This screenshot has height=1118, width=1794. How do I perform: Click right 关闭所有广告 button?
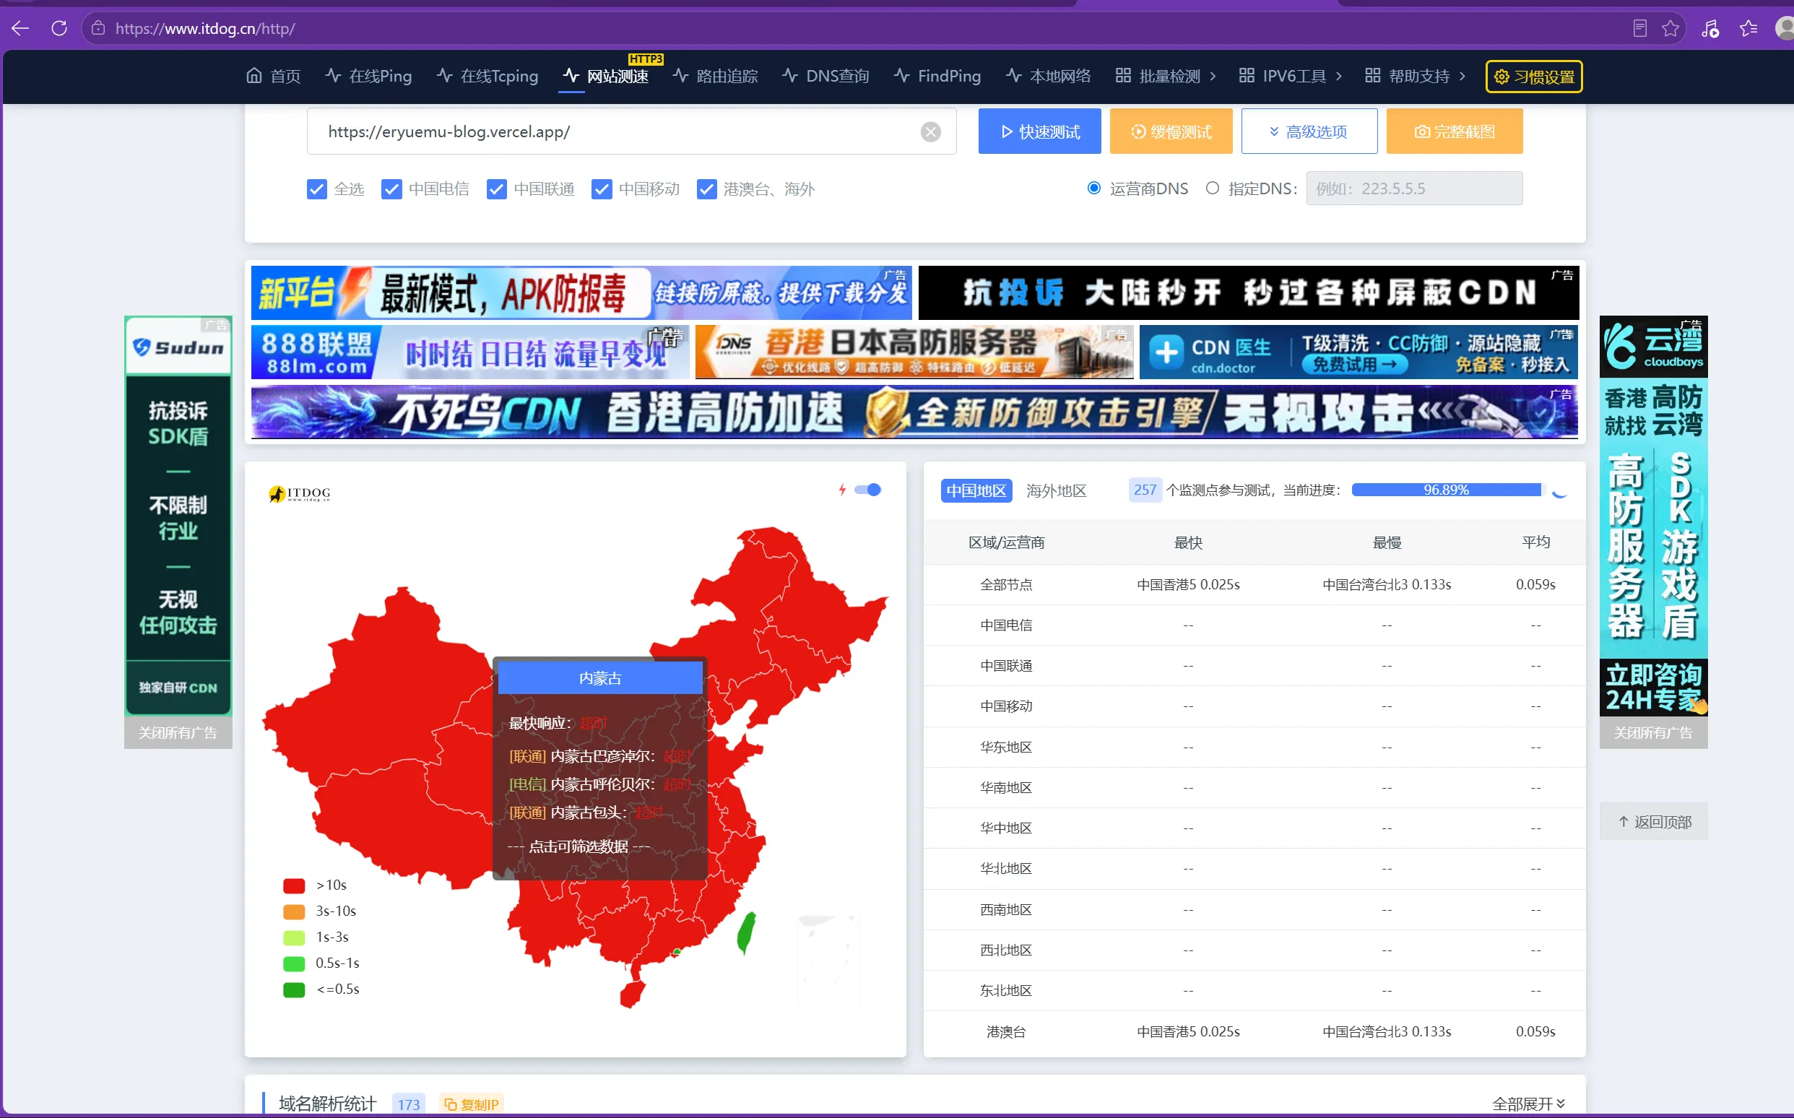[1653, 732]
